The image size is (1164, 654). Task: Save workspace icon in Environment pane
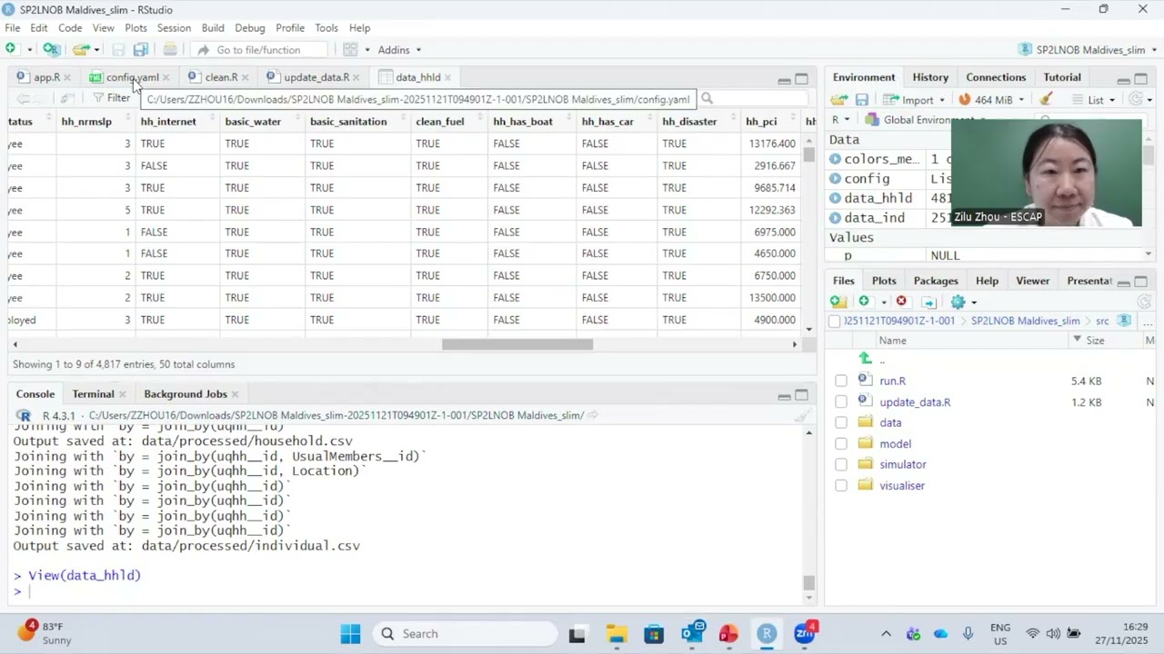(x=861, y=99)
